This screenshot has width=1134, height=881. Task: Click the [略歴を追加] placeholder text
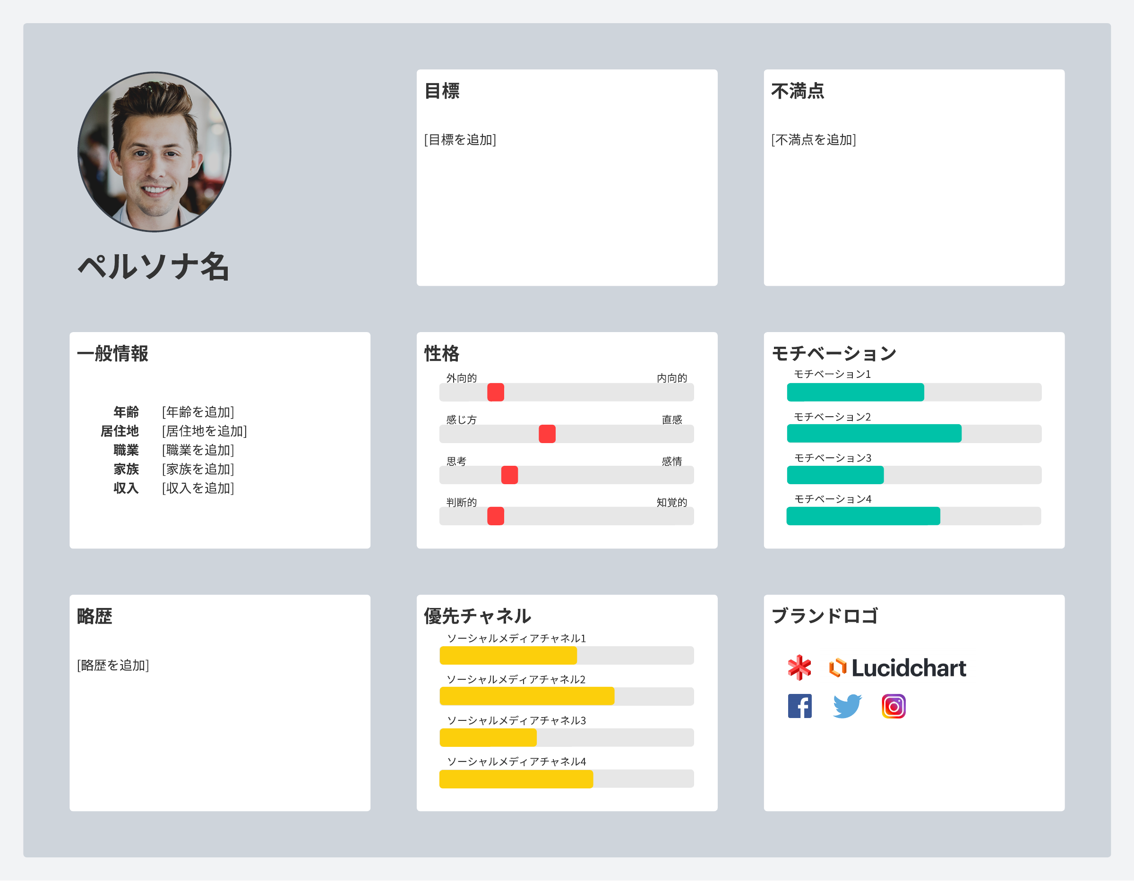pyautogui.click(x=112, y=666)
